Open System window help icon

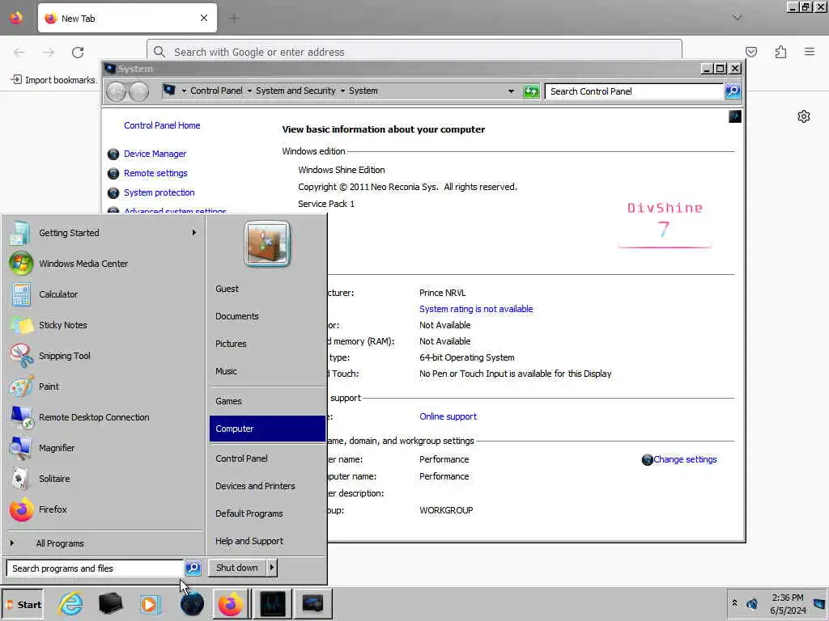click(735, 116)
